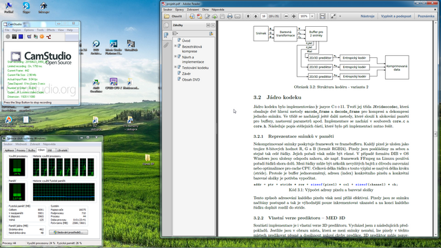Click the read mode expand-arrows icon
This screenshot has width=441, height=248.
pyautogui.click(x=334, y=17)
